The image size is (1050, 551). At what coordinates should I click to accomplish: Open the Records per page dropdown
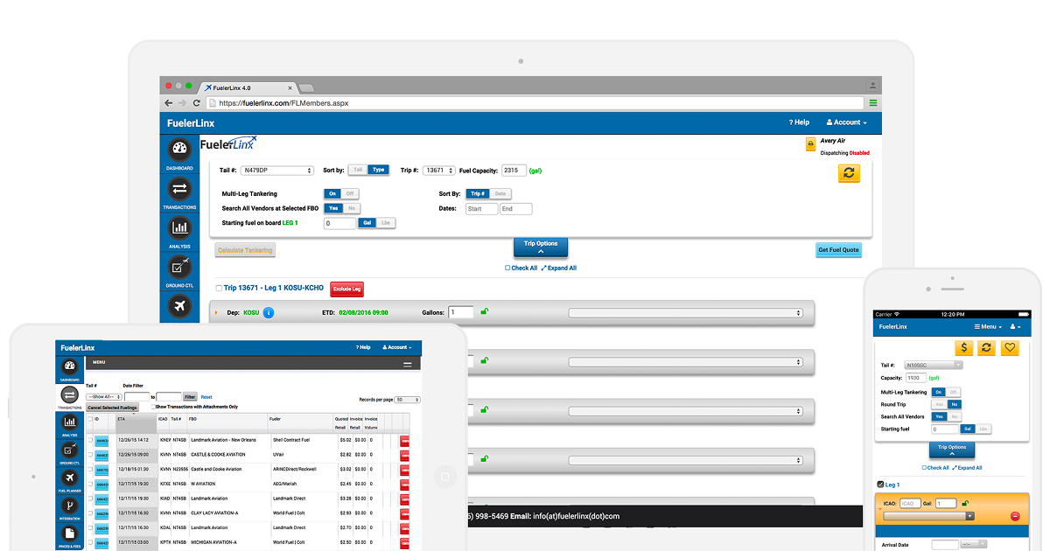tap(407, 400)
